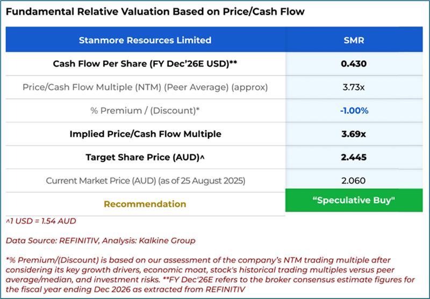430x299 pixels.
Task: Click the 2.445 target price value
Action: pyautogui.click(x=354, y=158)
